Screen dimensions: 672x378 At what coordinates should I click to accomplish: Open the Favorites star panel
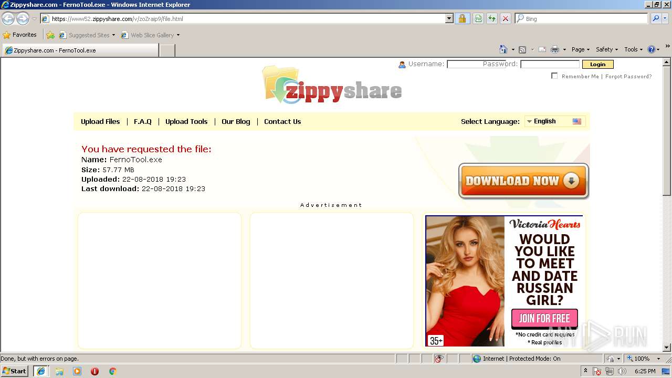[x=7, y=35]
